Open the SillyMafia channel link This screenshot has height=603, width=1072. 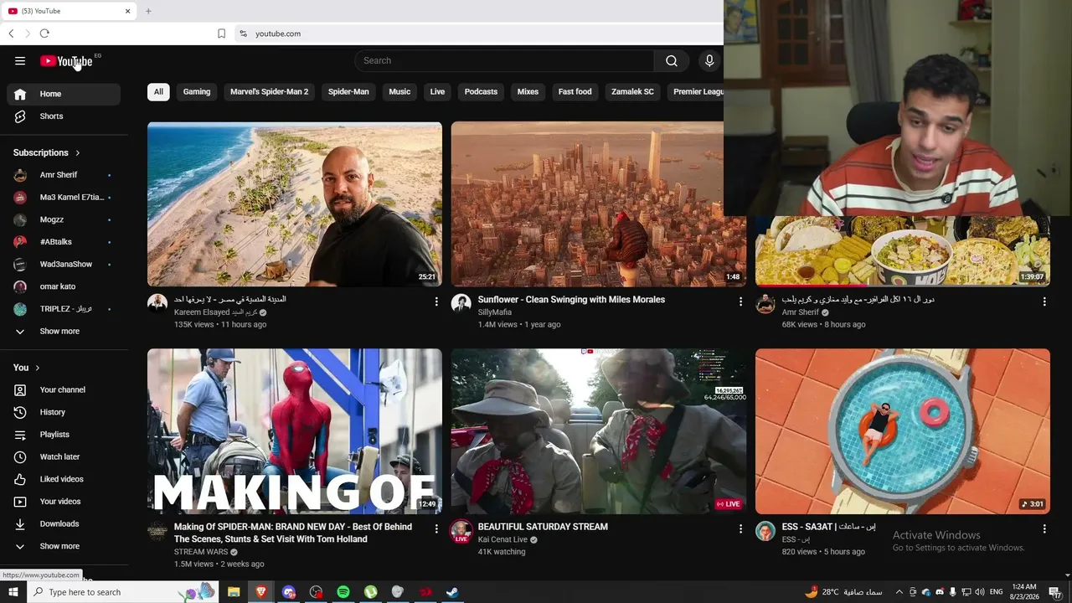coord(494,312)
